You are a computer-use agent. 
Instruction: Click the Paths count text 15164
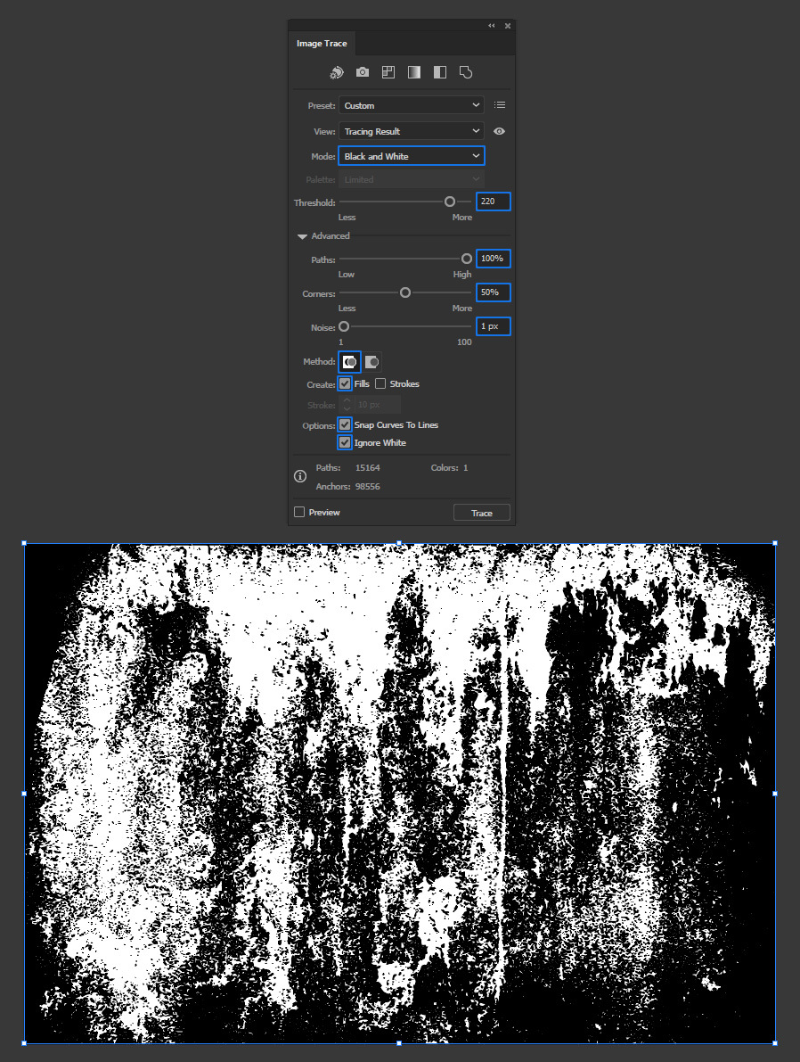pyautogui.click(x=368, y=467)
